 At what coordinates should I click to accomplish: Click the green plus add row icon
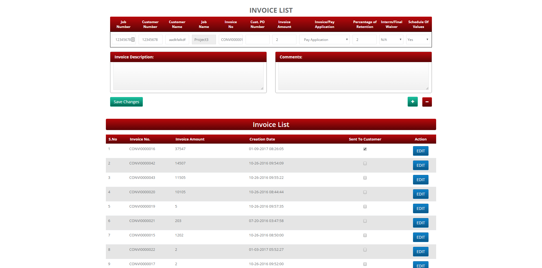412,102
